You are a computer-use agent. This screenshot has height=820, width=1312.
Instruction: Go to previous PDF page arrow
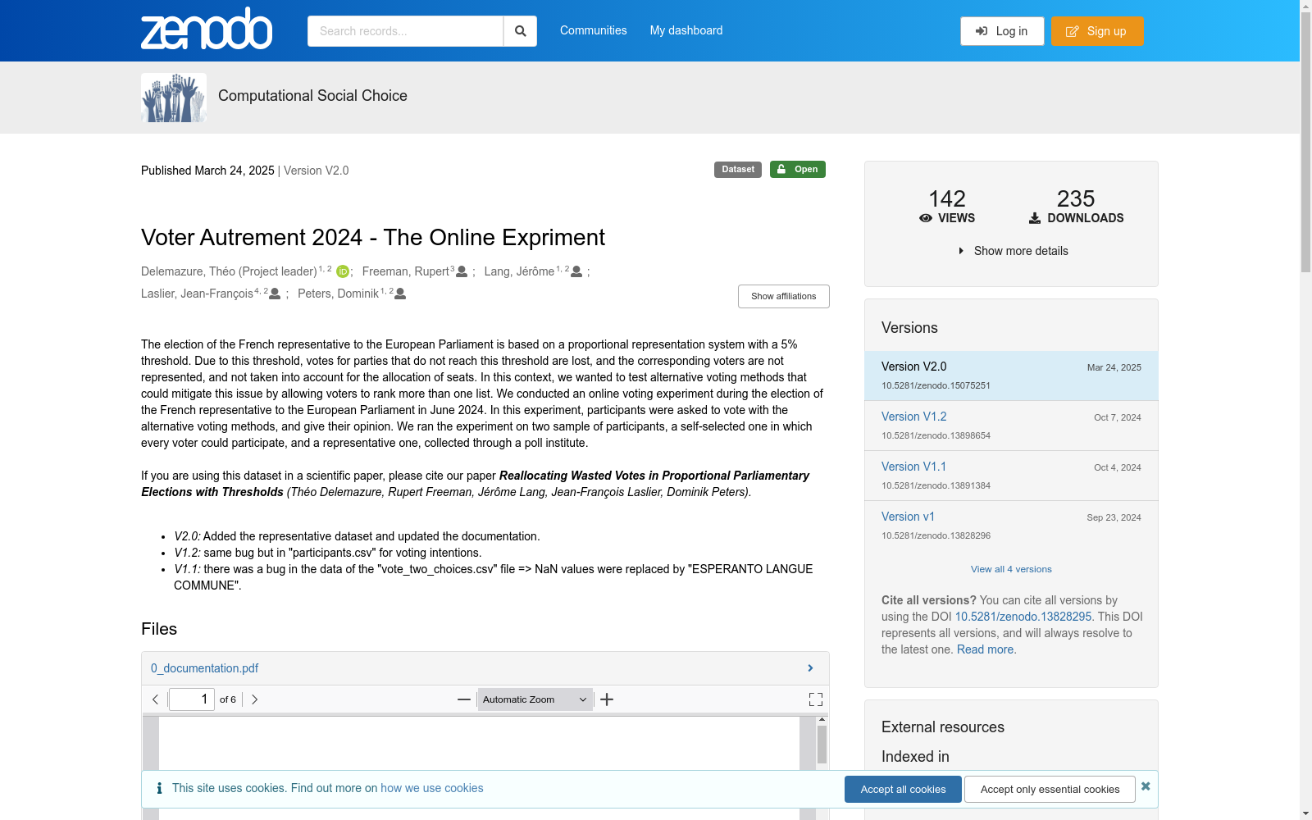155,699
